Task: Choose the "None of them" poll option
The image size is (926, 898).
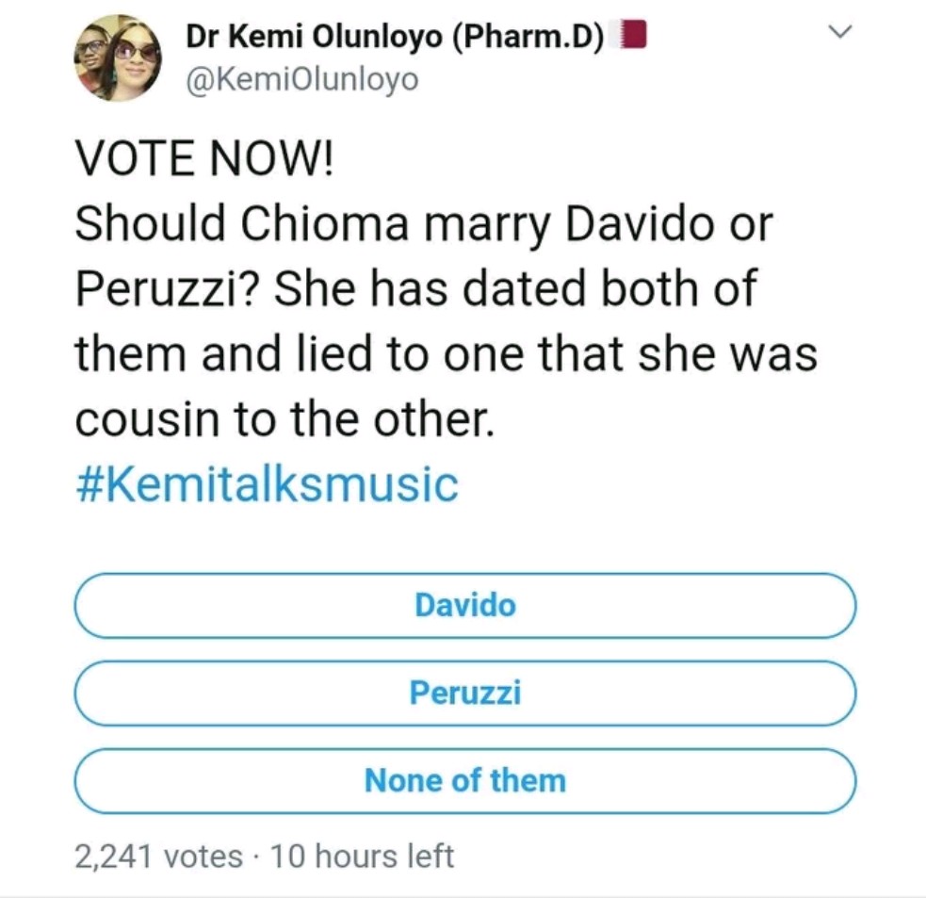Action: pyautogui.click(x=464, y=781)
